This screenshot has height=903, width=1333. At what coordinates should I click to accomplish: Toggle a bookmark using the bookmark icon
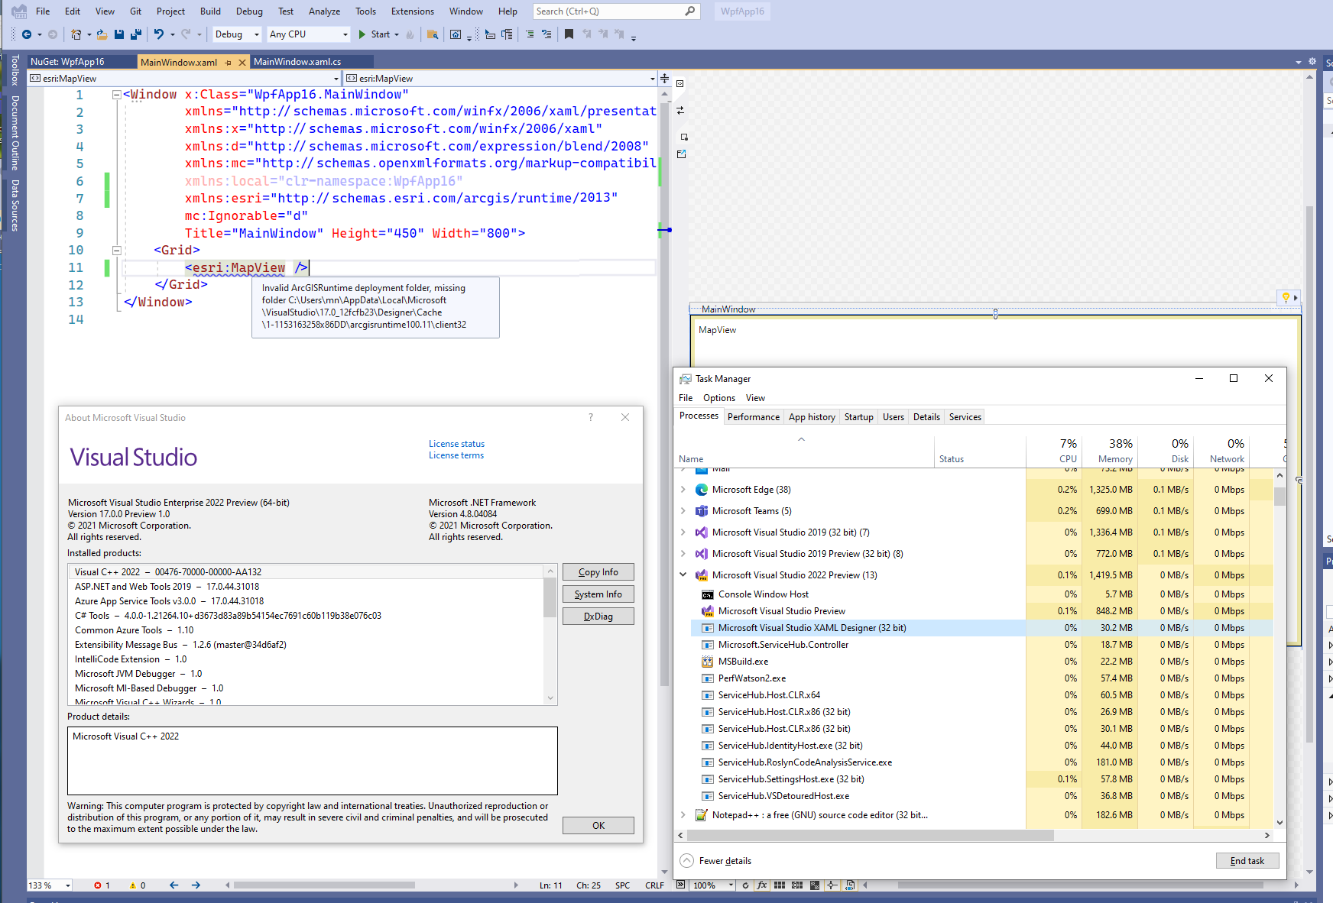pos(569,34)
